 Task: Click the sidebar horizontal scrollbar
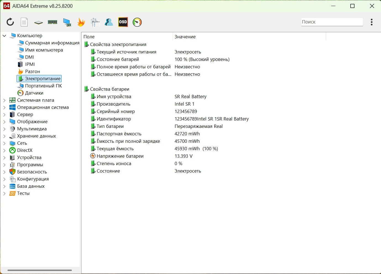(40, 270)
